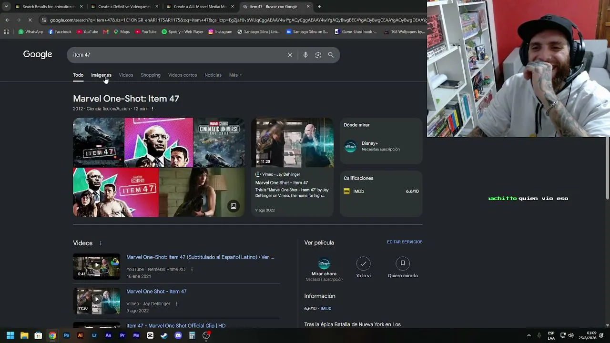Open options for the Nemesis Prime XD video

click(x=192, y=269)
